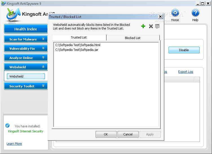This screenshot has width=212, height=154.
Task: Click the blue checkmark installed status icon
Action: click(7, 125)
